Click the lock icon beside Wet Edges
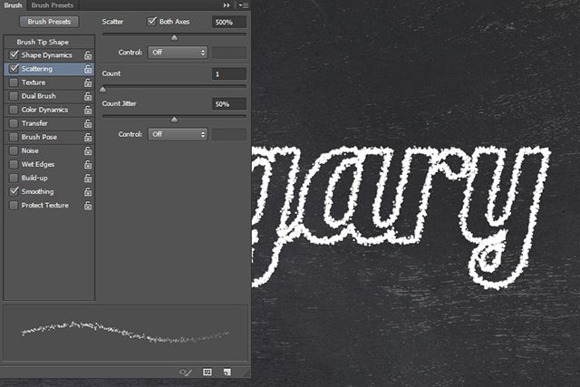 [88, 164]
